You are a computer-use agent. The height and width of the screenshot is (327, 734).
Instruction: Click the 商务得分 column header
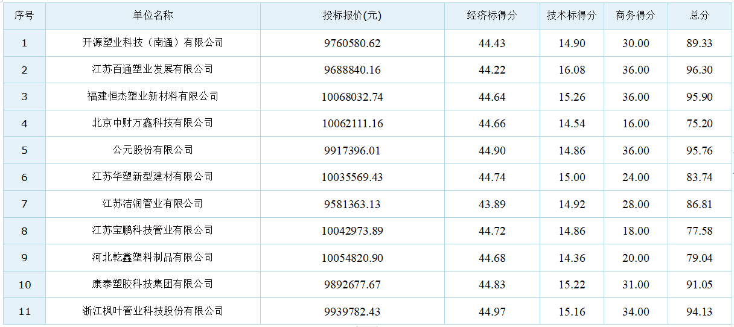pyautogui.click(x=636, y=16)
